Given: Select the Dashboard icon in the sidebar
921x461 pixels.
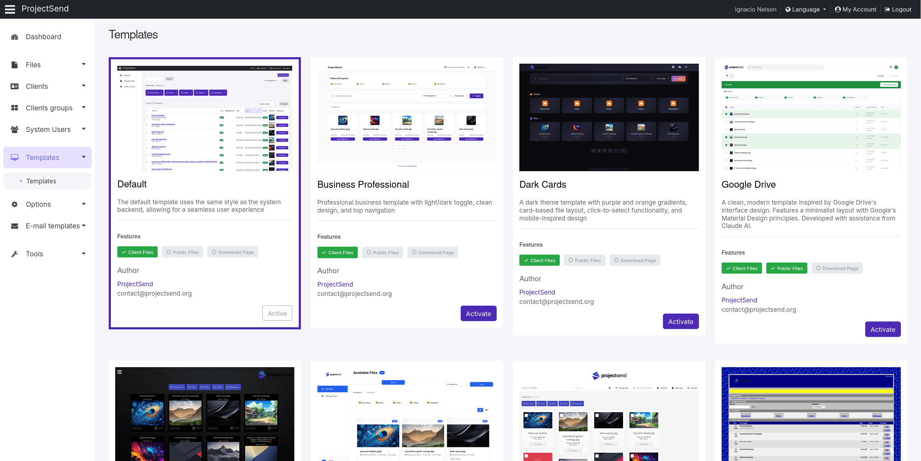Looking at the screenshot, I should [14, 37].
